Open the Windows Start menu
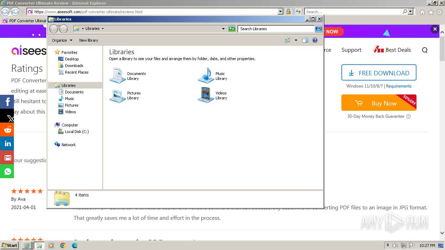The height and width of the screenshot is (250, 445). click(x=10, y=245)
